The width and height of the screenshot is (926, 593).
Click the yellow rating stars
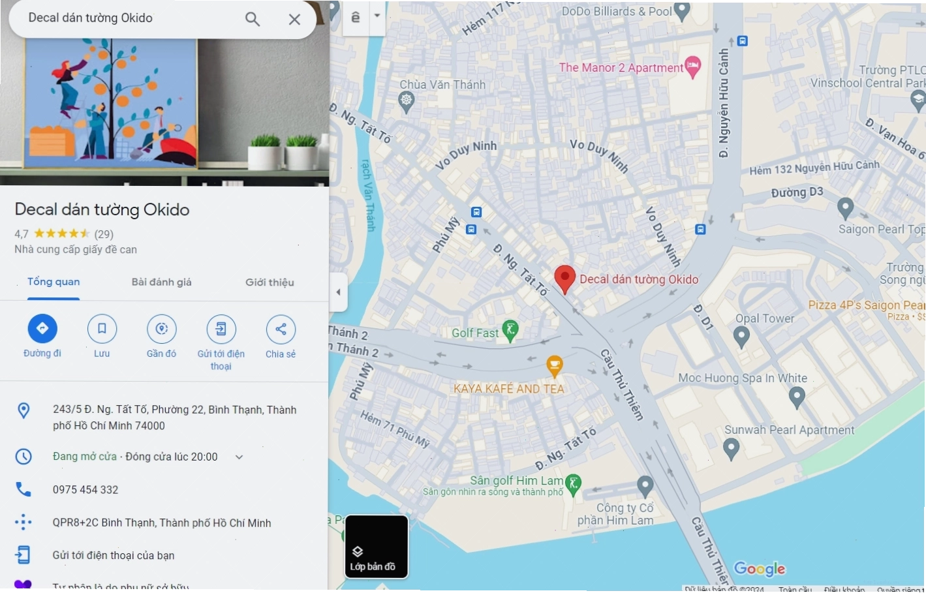62,234
